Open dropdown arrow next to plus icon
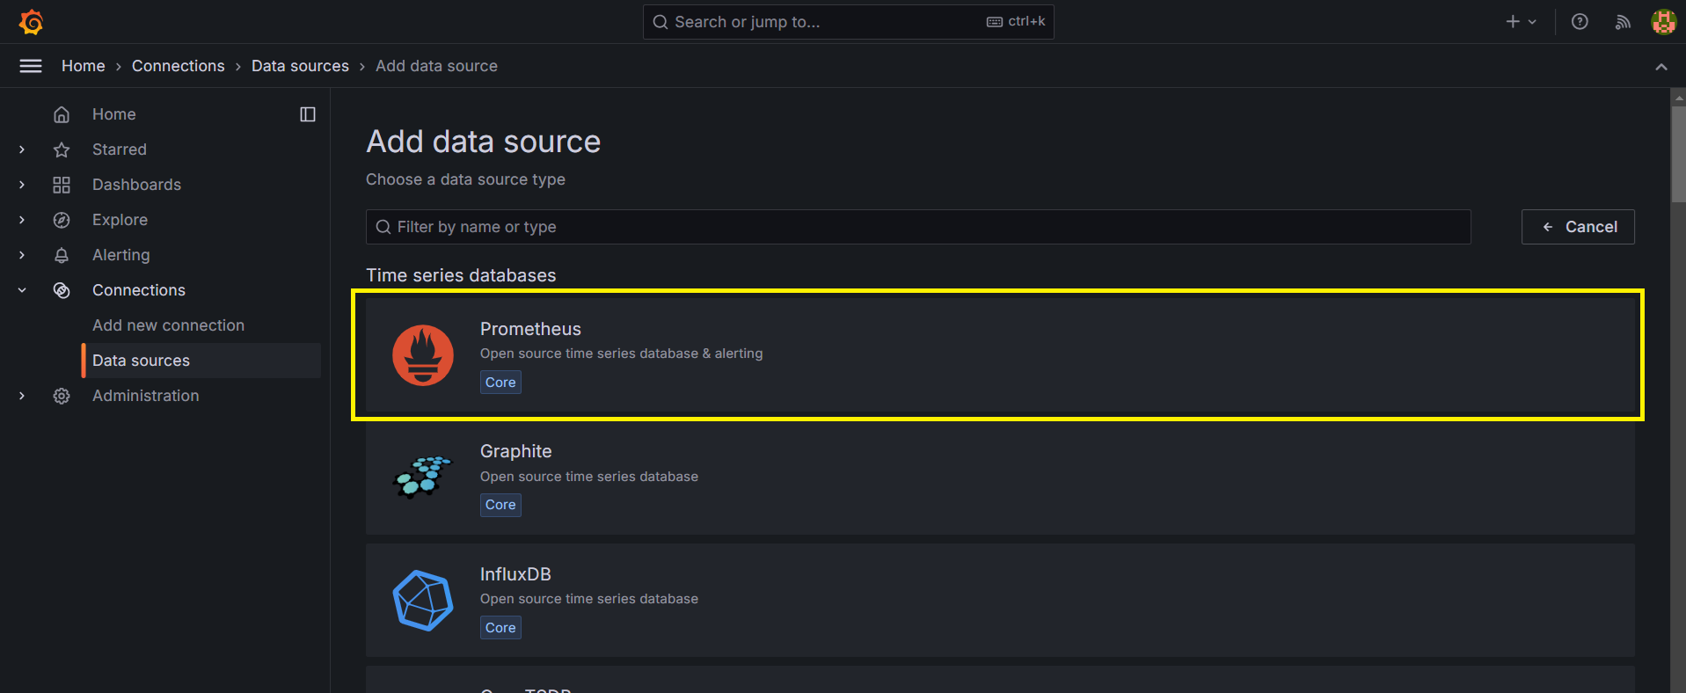Viewport: 1686px width, 693px height. point(1532,22)
